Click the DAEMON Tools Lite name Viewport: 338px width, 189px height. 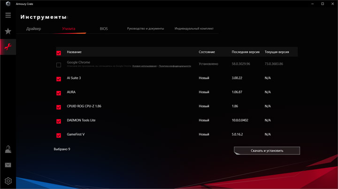click(81, 120)
